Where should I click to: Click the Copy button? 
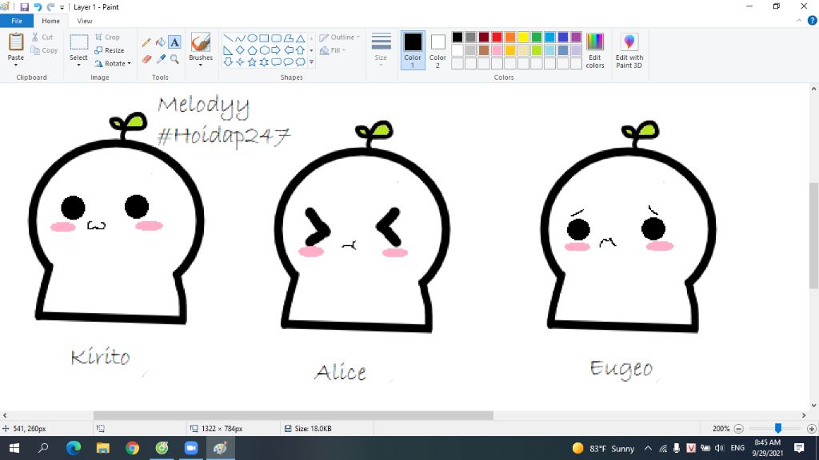point(44,50)
